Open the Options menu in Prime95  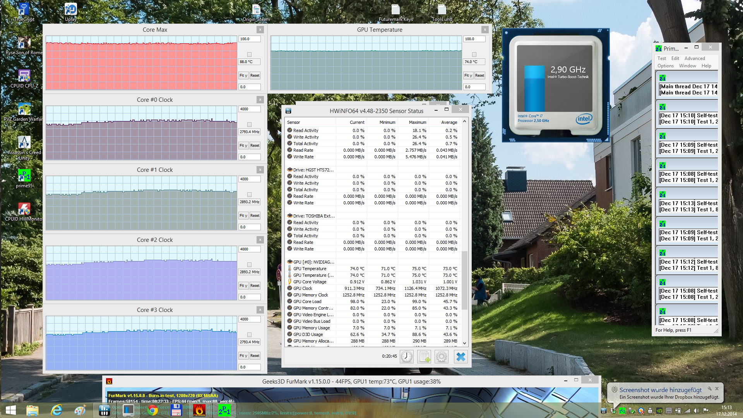coord(665,66)
